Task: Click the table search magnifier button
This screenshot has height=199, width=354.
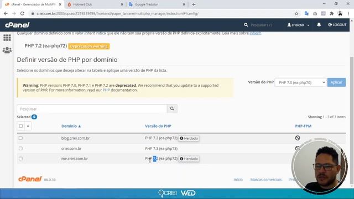Action: tap(172, 109)
